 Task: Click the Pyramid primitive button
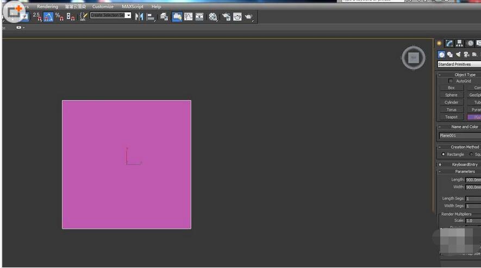[474, 110]
